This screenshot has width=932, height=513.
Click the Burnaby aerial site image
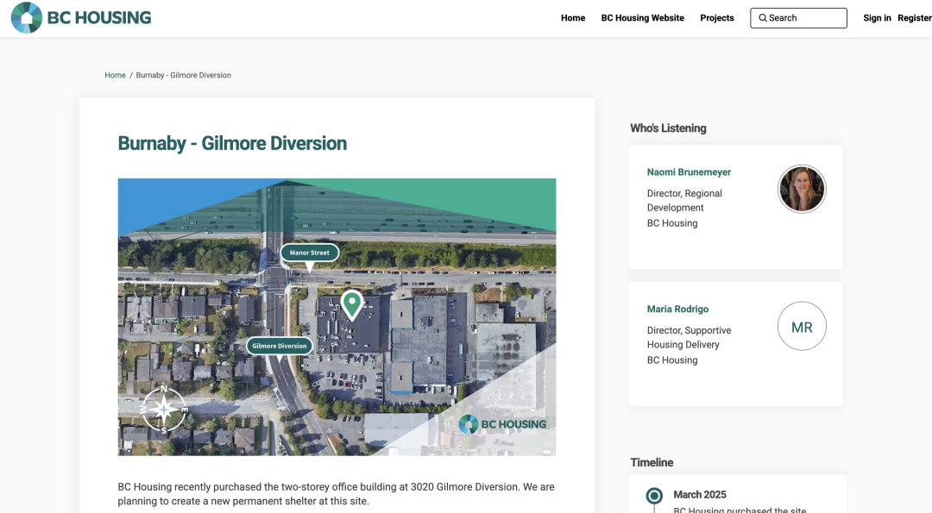point(337,317)
